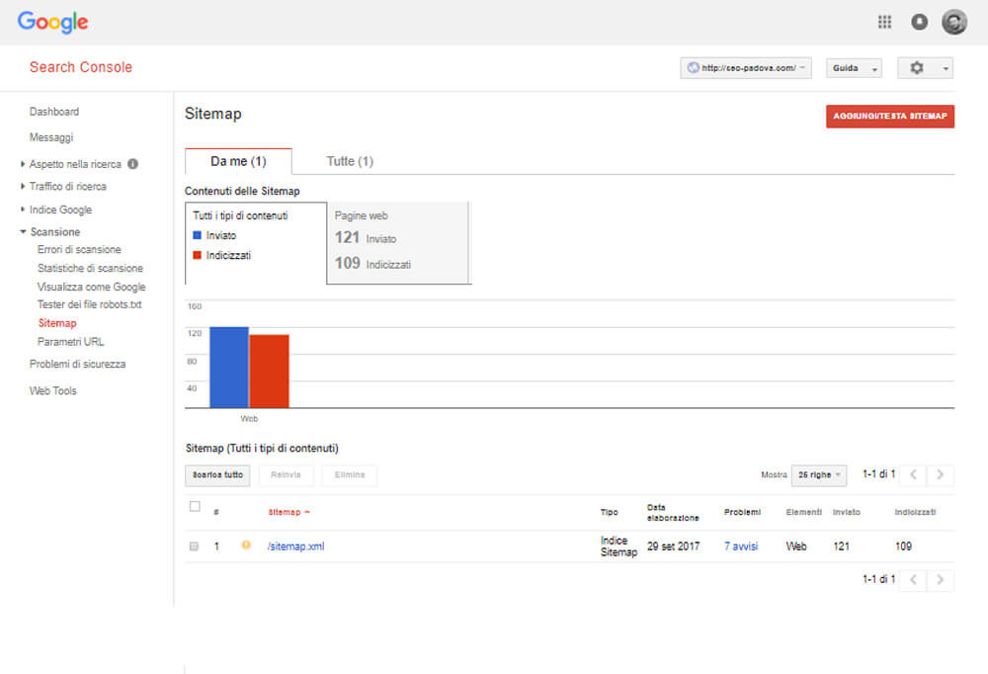Open Messaggi in the sidebar
This screenshot has height=674, width=988.
click(x=51, y=137)
